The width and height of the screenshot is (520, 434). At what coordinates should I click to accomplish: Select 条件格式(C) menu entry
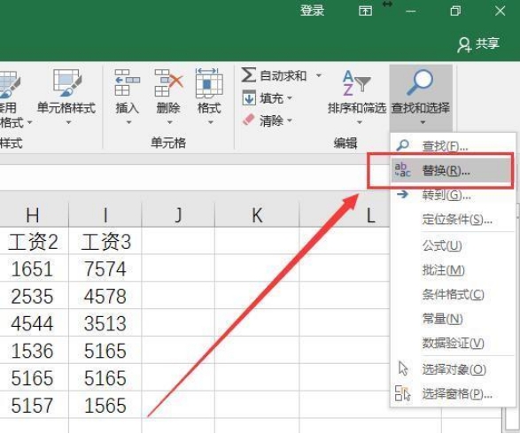pos(453,294)
